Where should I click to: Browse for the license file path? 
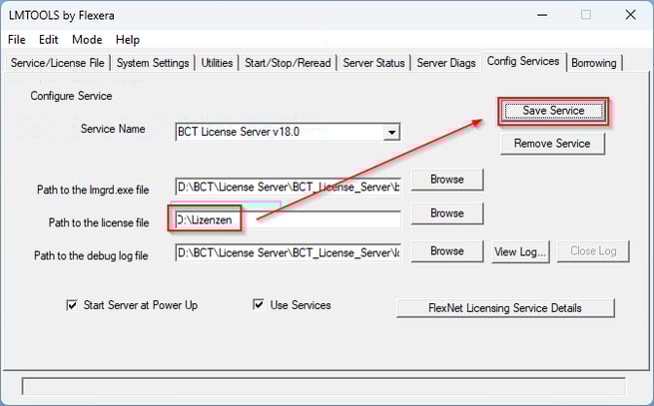(x=447, y=213)
